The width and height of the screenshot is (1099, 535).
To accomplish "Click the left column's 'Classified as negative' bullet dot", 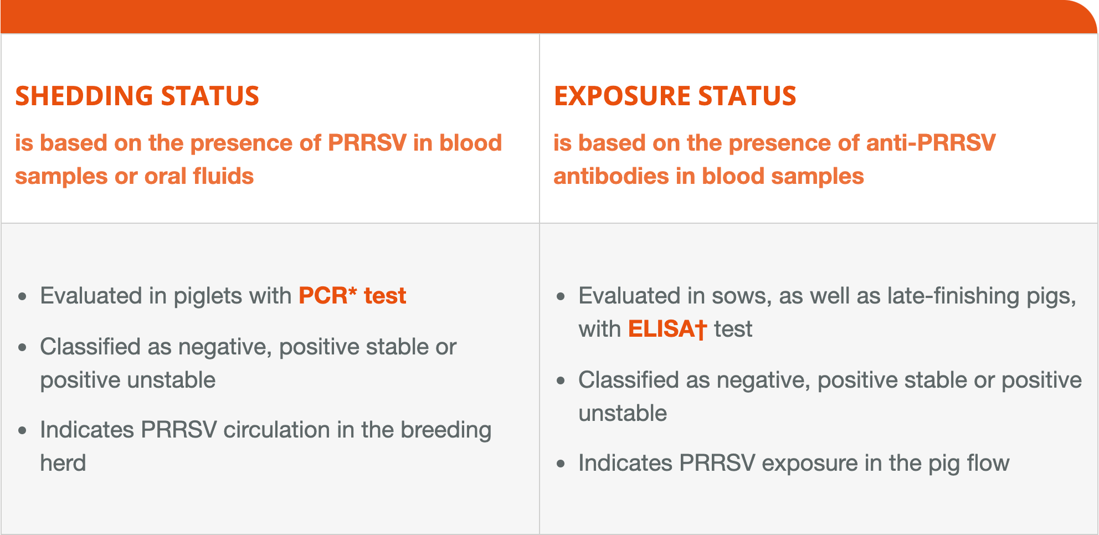I will [22, 348].
